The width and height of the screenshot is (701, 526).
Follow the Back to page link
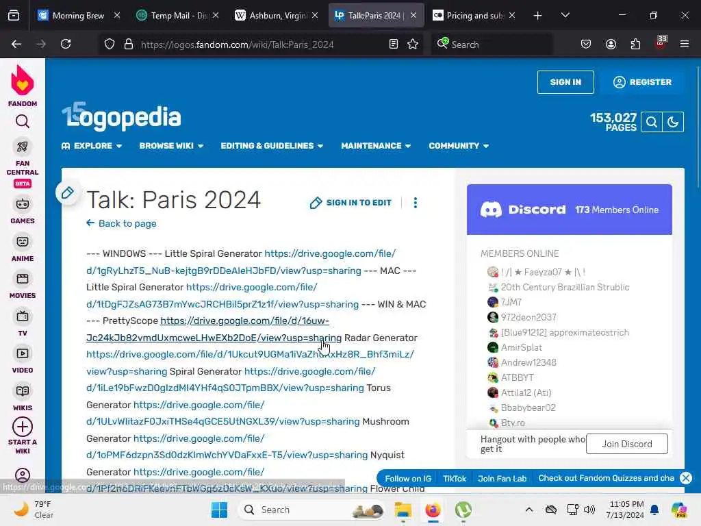click(121, 223)
